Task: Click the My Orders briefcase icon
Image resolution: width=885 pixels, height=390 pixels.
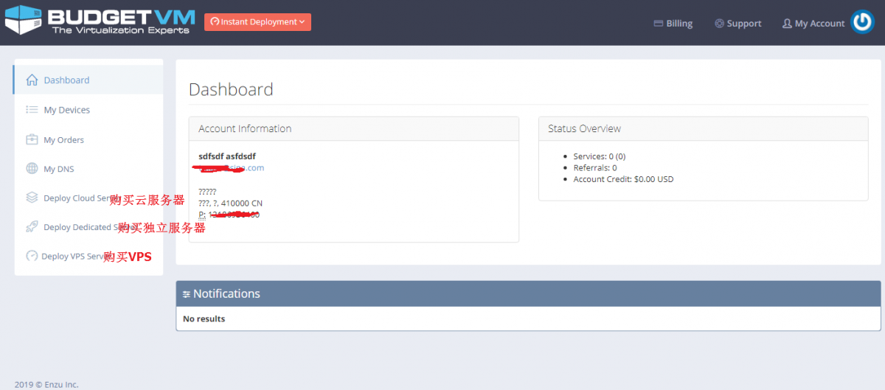Action: (x=32, y=139)
